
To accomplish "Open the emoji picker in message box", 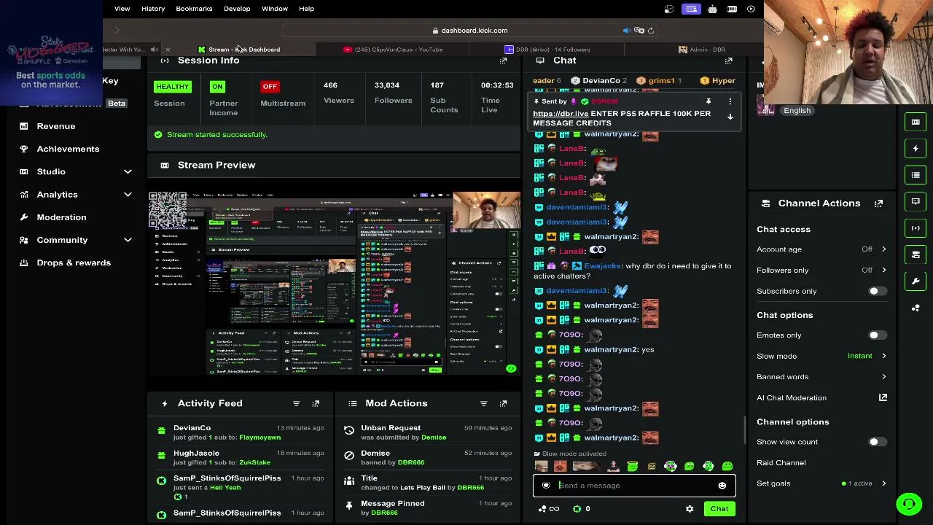I will [x=722, y=486].
